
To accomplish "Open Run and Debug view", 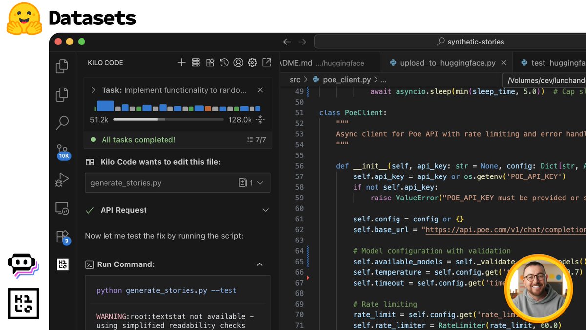I will [x=62, y=180].
